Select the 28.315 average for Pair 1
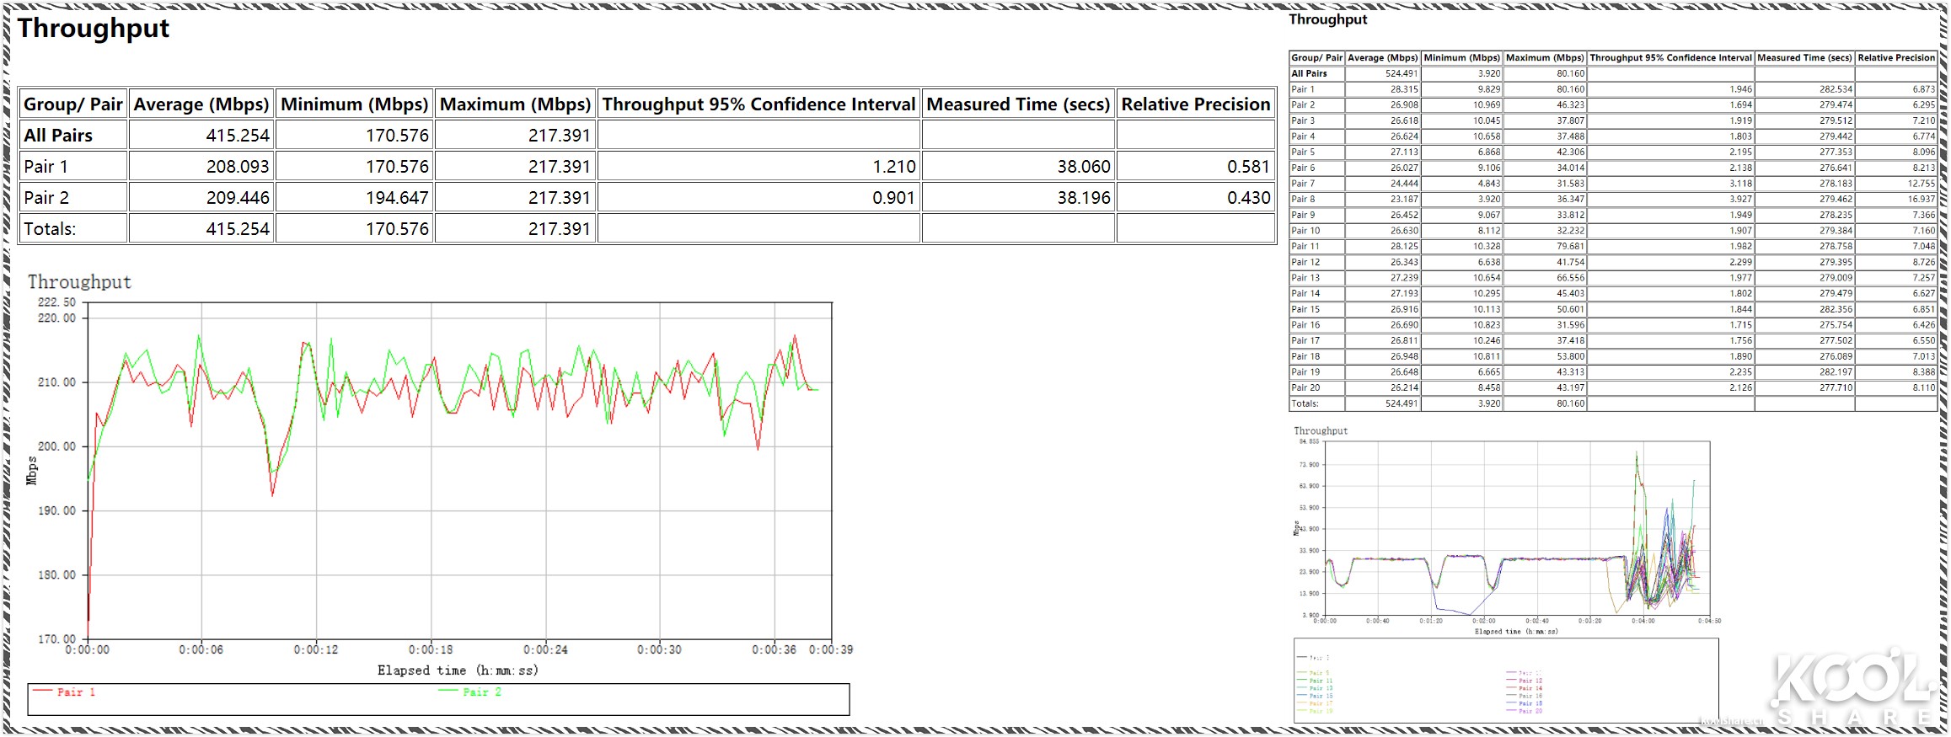This screenshot has width=1951, height=737. 1404,89
